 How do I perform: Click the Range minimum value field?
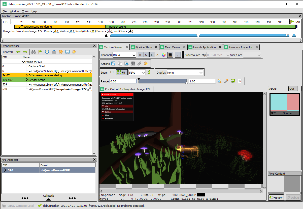point(123,81)
